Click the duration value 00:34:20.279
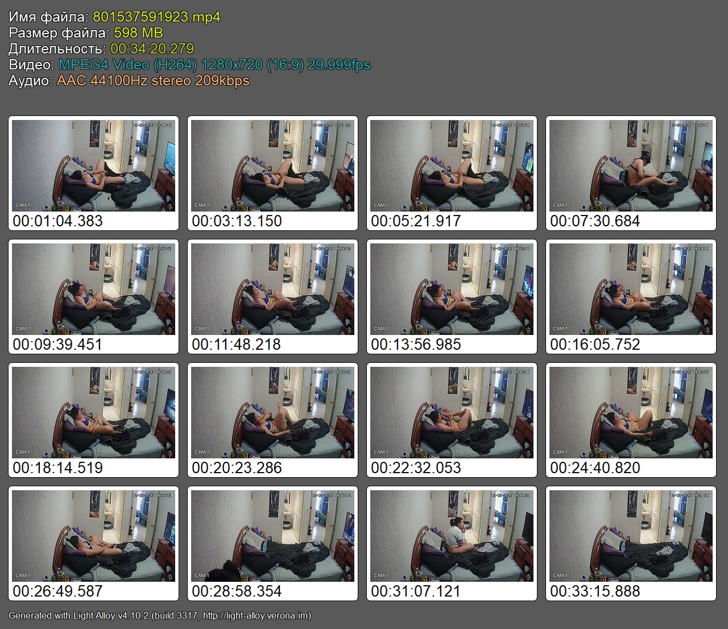 click(x=152, y=49)
